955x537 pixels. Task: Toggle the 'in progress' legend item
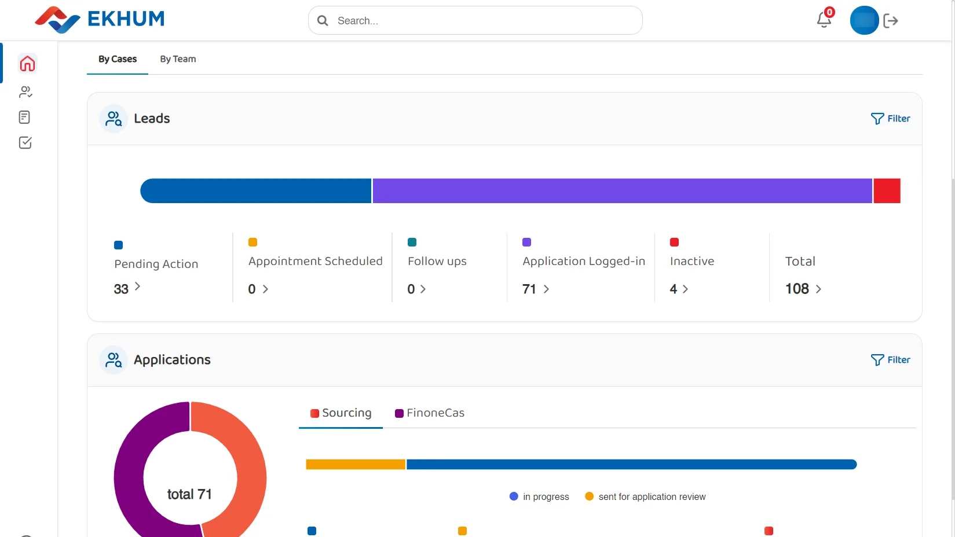[539, 496]
